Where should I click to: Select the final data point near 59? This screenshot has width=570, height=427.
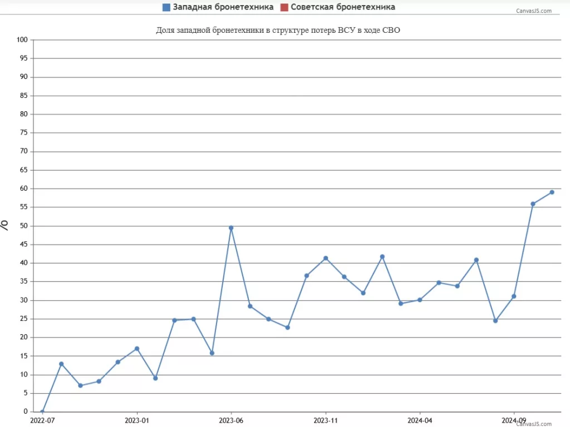tap(552, 192)
